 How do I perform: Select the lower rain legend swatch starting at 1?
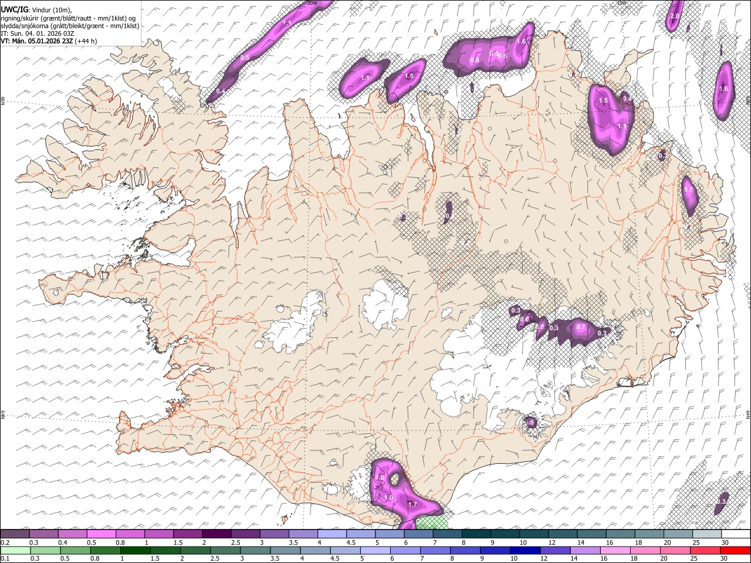pos(136,550)
